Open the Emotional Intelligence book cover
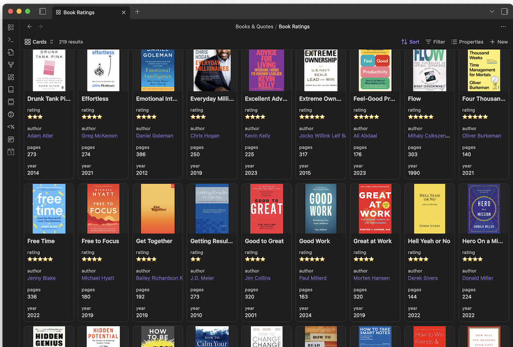 pos(158,70)
